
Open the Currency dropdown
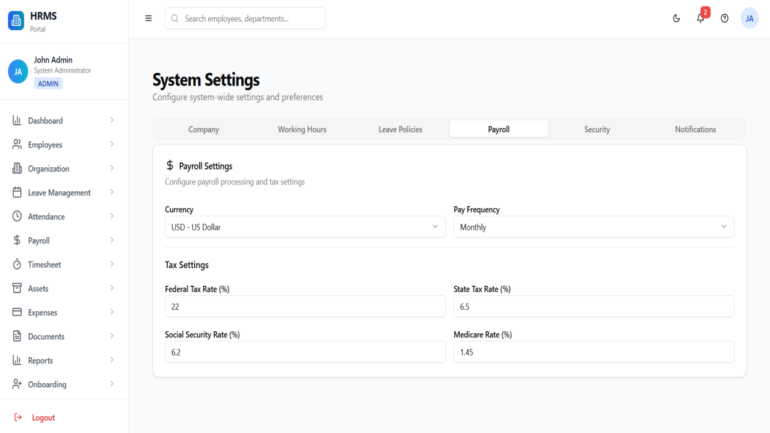pyautogui.click(x=305, y=227)
